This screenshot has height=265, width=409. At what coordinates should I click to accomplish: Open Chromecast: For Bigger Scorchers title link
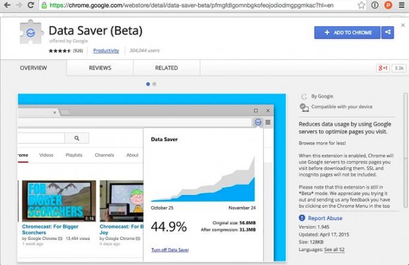(50, 229)
